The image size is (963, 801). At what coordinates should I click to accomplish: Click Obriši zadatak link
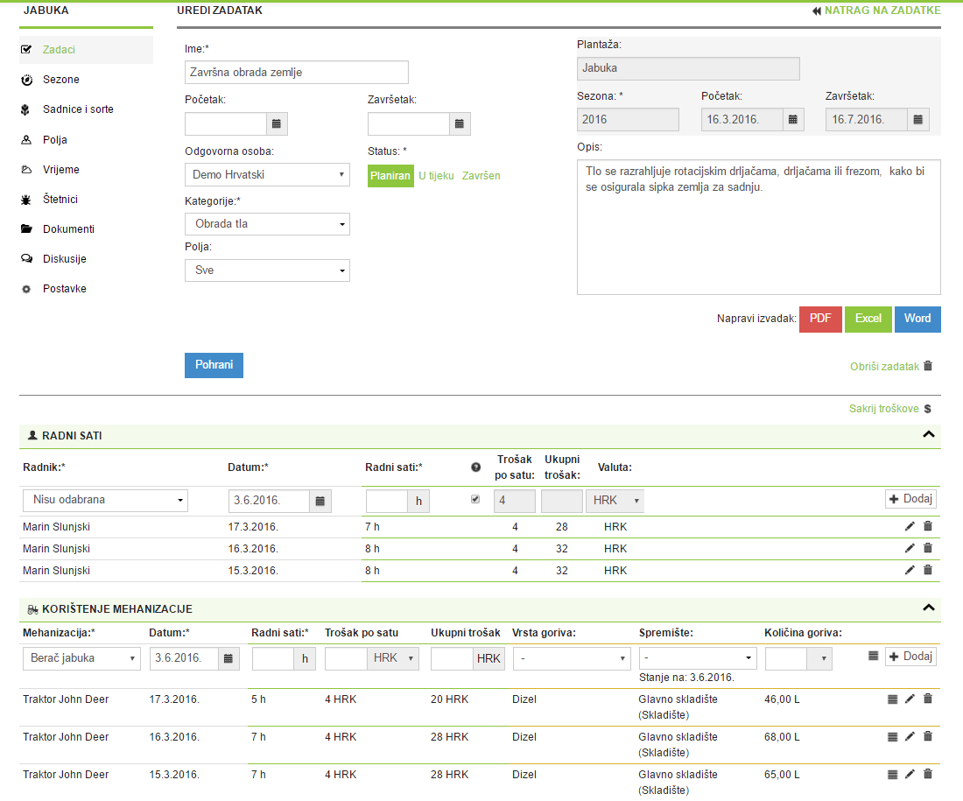click(891, 366)
